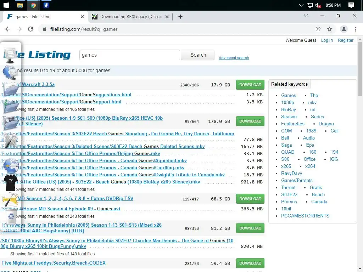Click the address bar URL
Screen dimensions: 363x272
[x=84, y=29]
